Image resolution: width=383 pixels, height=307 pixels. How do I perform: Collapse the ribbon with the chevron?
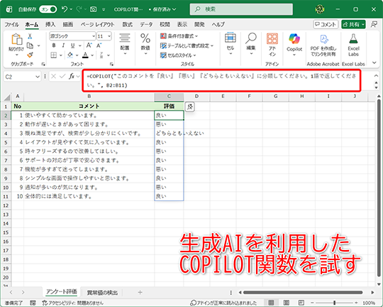374,63
